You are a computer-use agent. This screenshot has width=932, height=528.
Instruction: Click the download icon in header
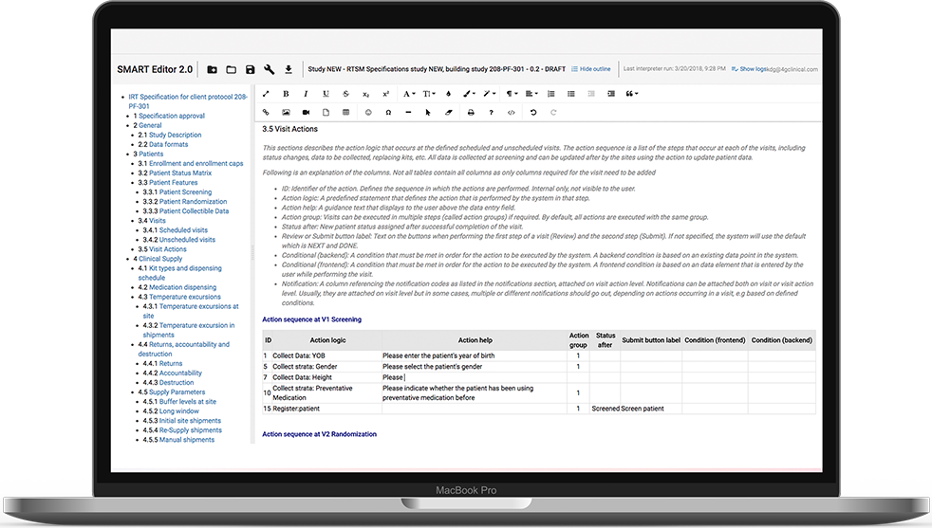click(x=289, y=69)
